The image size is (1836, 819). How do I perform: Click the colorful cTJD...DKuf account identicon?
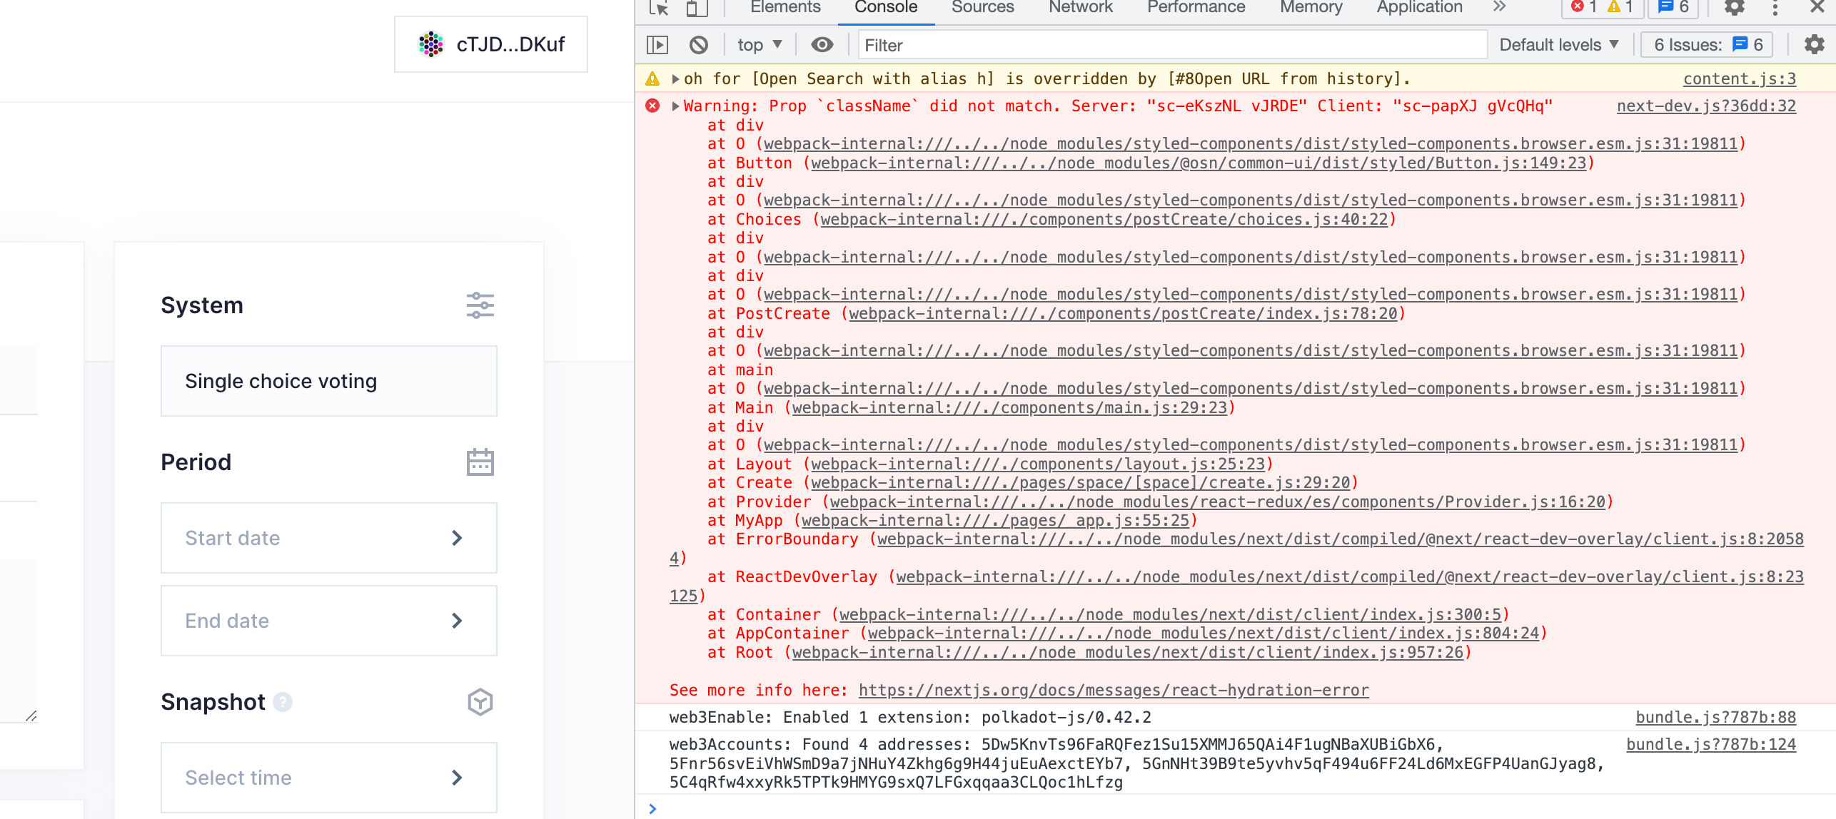[x=432, y=44]
